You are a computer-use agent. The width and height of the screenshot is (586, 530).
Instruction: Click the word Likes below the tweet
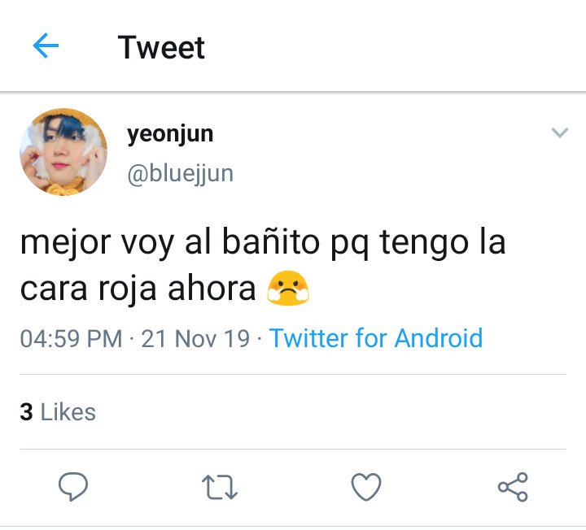pos(68,412)
